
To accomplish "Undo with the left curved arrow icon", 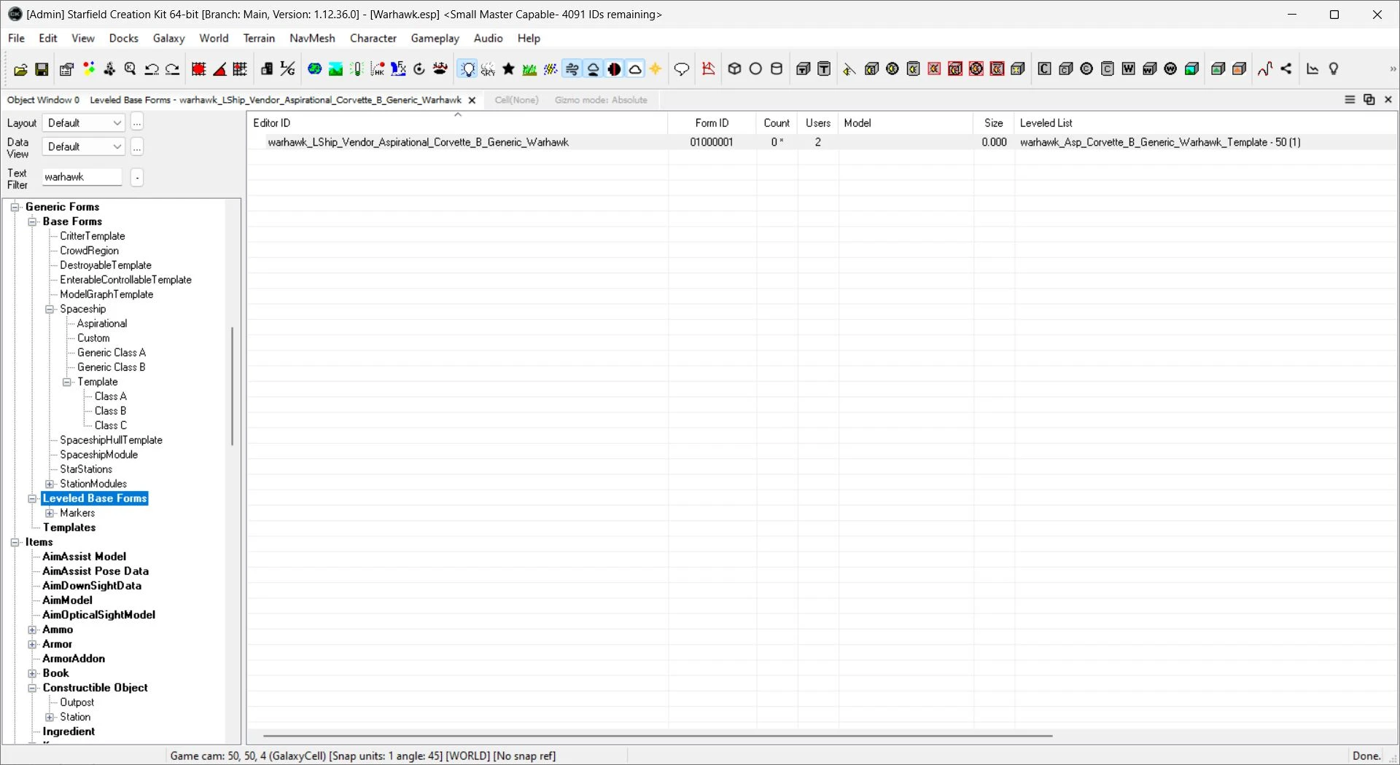I will point(152,69).
